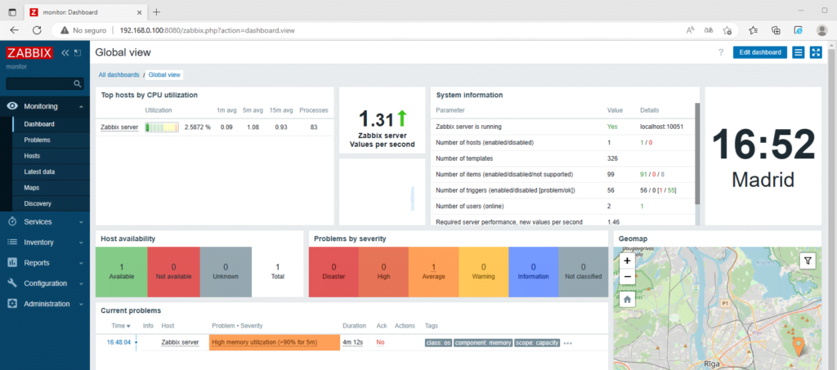This screenshot has width=837, height=370.
Task: Open the dashboard actions hamburger menu
Action: coord(799,52)
